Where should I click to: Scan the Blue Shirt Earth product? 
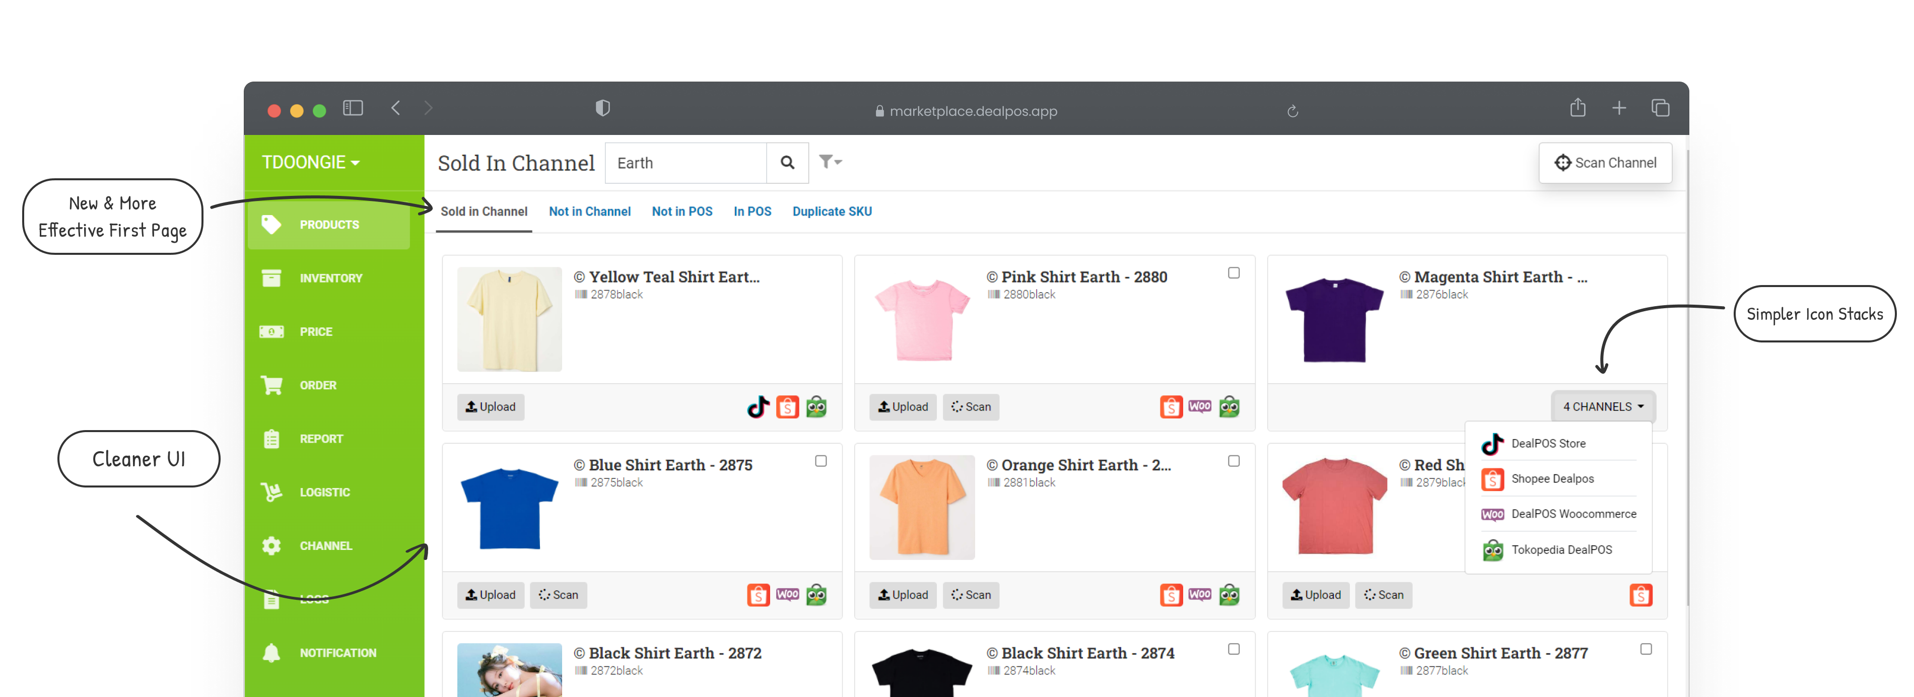pos(558,594)
